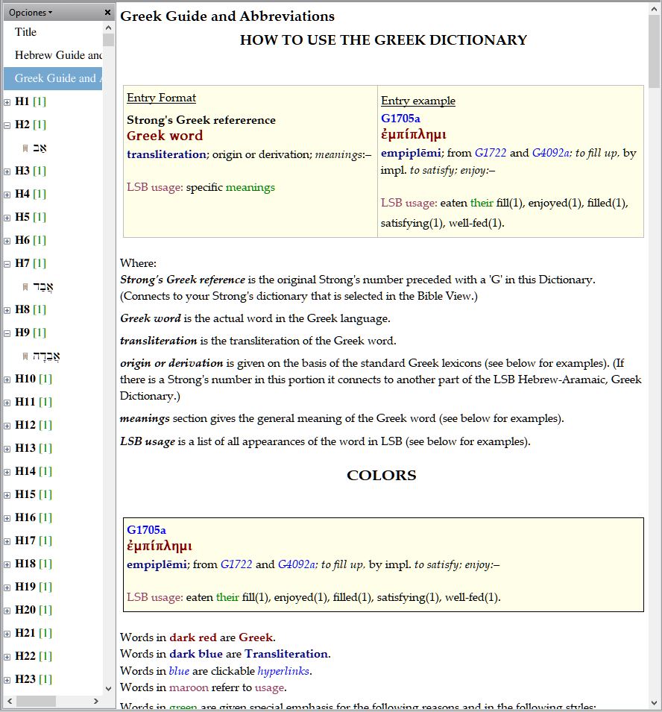This screenshot has width=662, height=712.
Task: Click the 'COLORS' section heading
Action: [382, 476]
